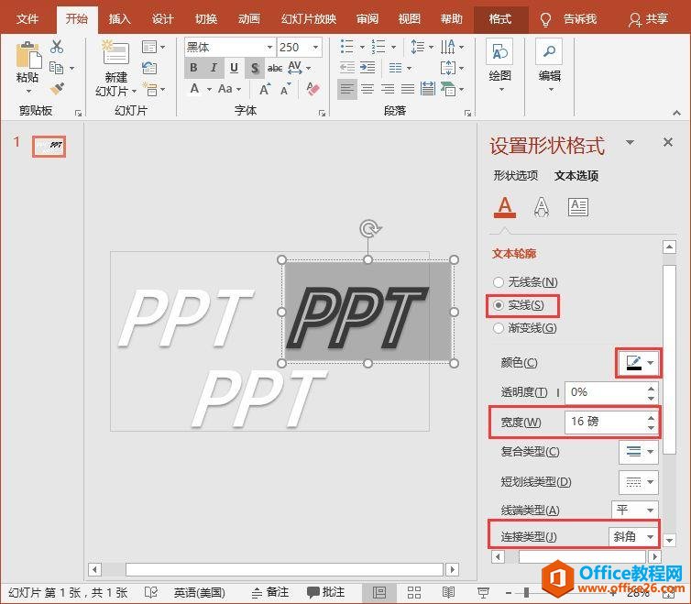Viewport: 691px width, 604px height.
Task: Open the 动画 (Animations) ribbon tab
Action: (248, 18)
